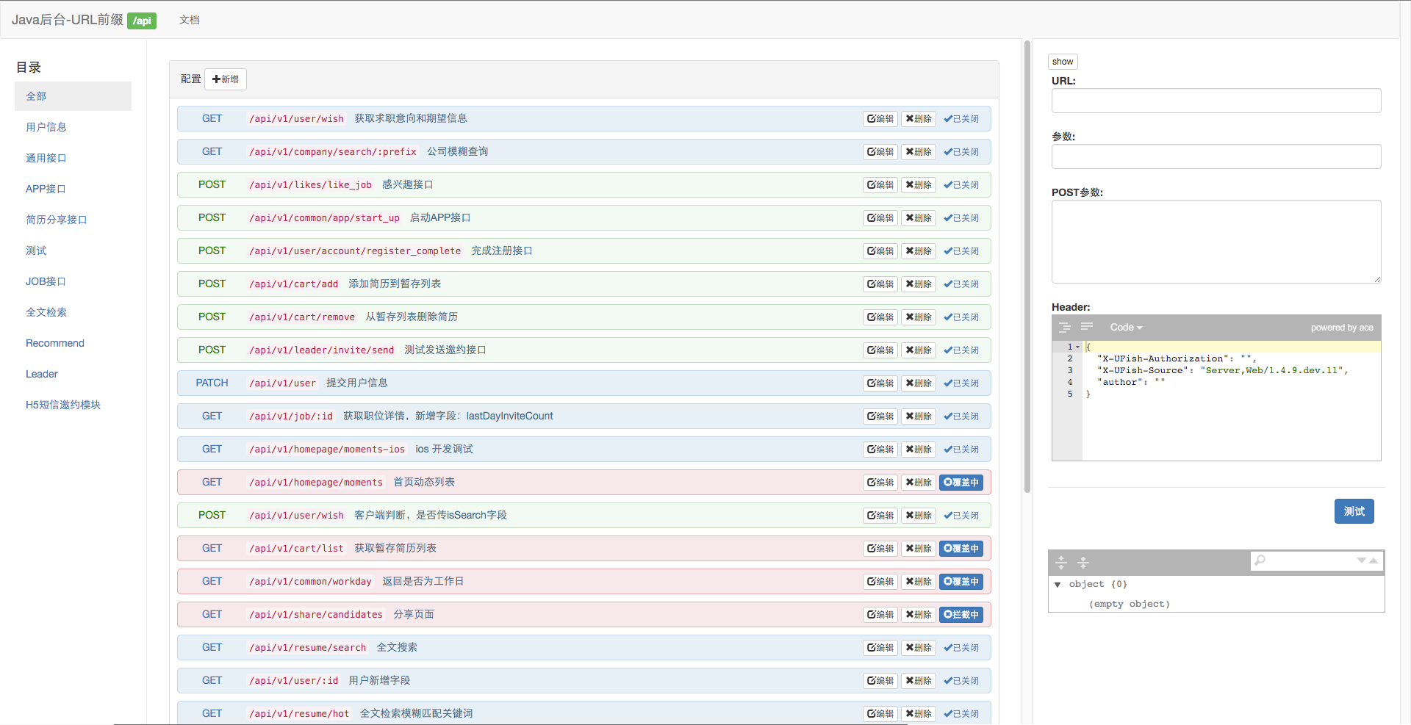This screenshot has height=725, width=1411.
Task: Go to previous search result arrow in result viewer
Action: 1373,560
